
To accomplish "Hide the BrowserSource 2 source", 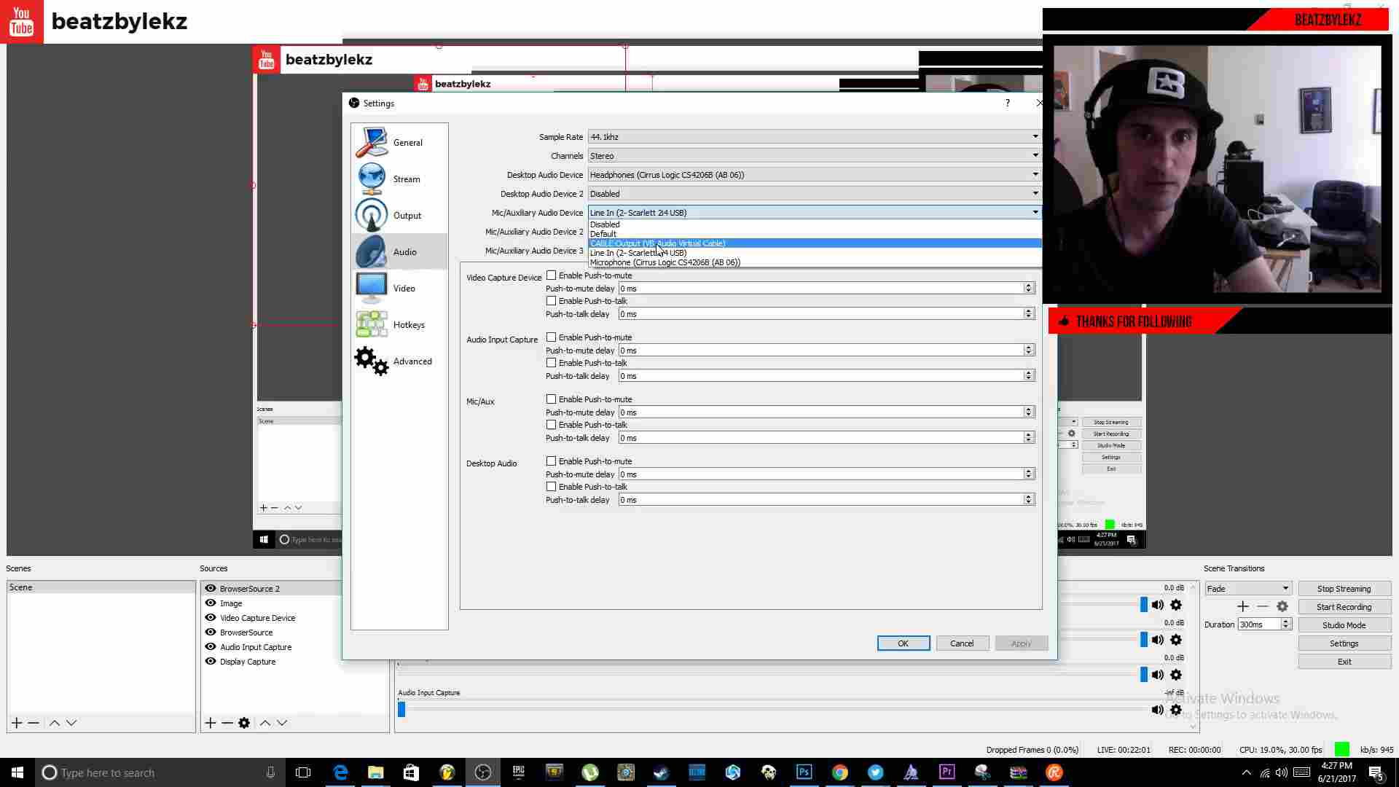I will coord(211,589).
